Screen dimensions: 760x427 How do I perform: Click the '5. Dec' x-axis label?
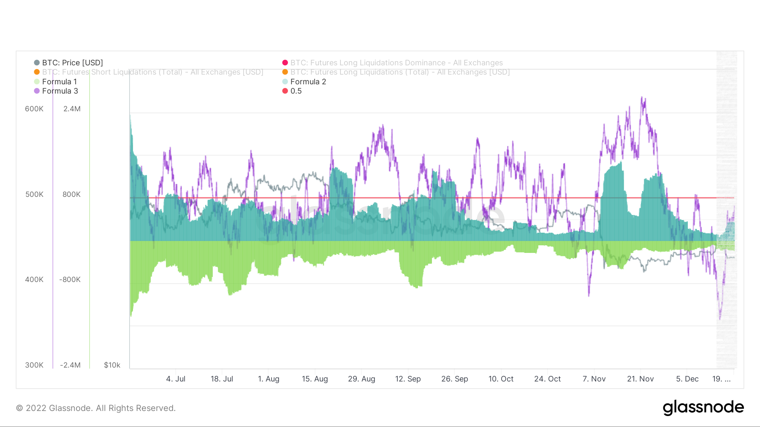coord(687,379)
